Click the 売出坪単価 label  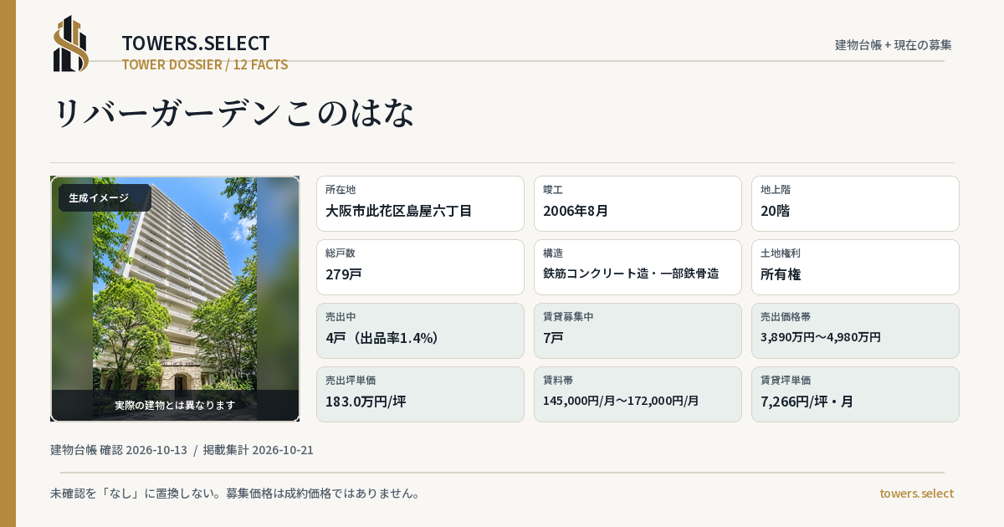point(351,380)
